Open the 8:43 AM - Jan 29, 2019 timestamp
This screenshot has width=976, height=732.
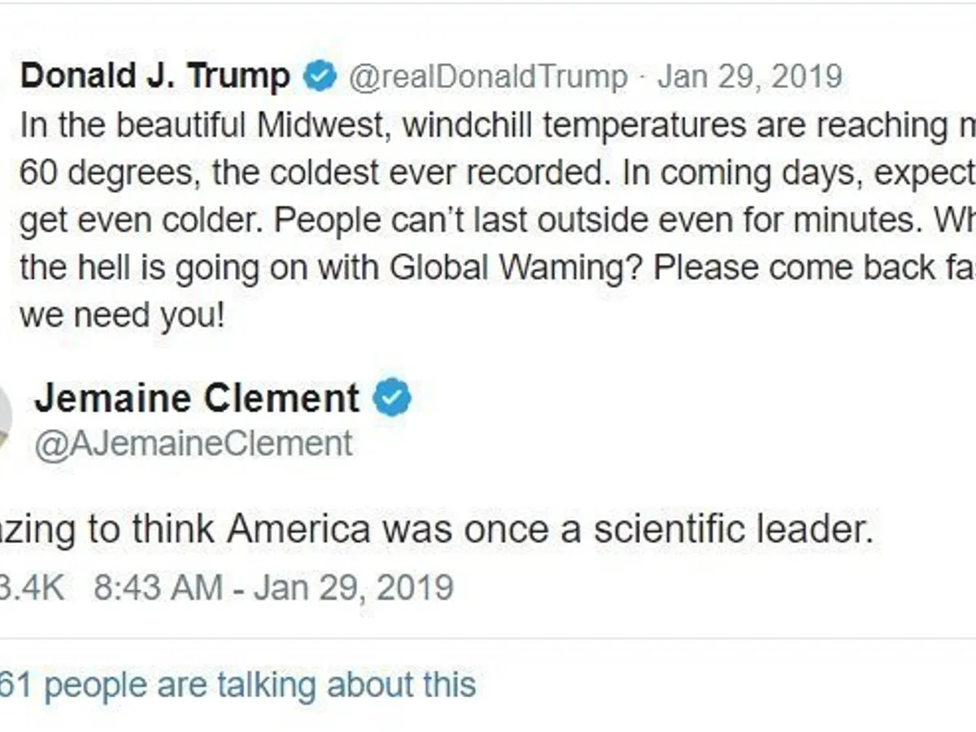[x=273, y=587]
